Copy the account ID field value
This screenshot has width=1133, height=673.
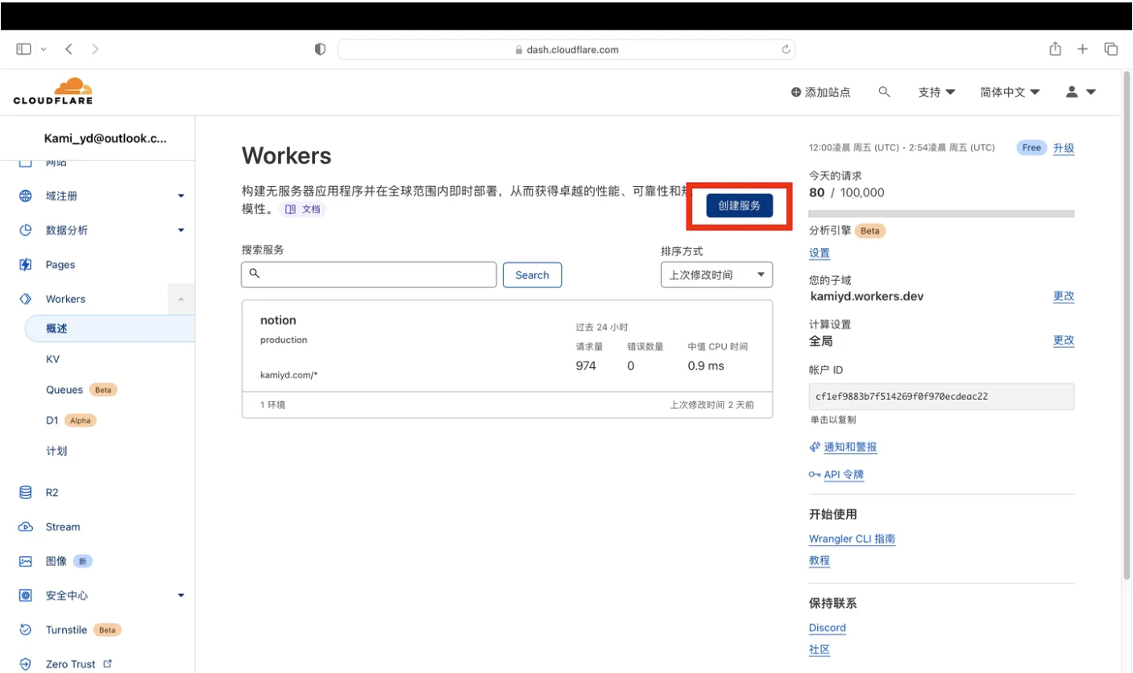940,397
